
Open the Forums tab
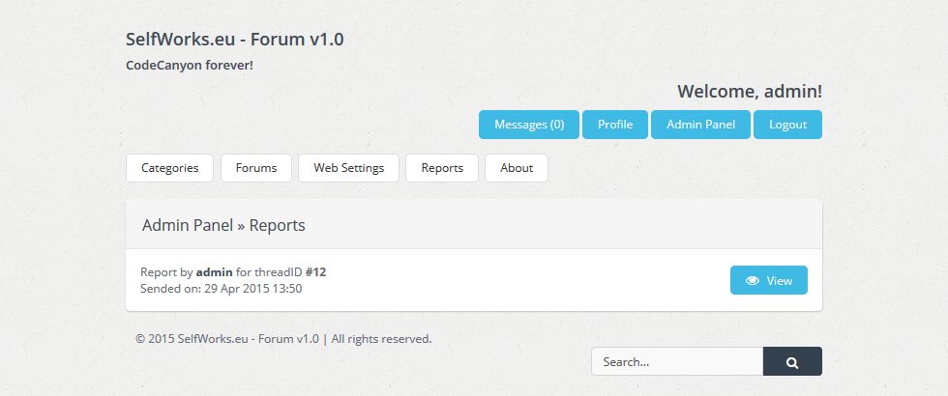click(x=256, y=168)
